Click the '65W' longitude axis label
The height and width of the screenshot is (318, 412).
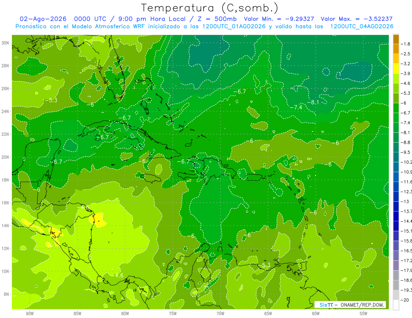[268, 313]
